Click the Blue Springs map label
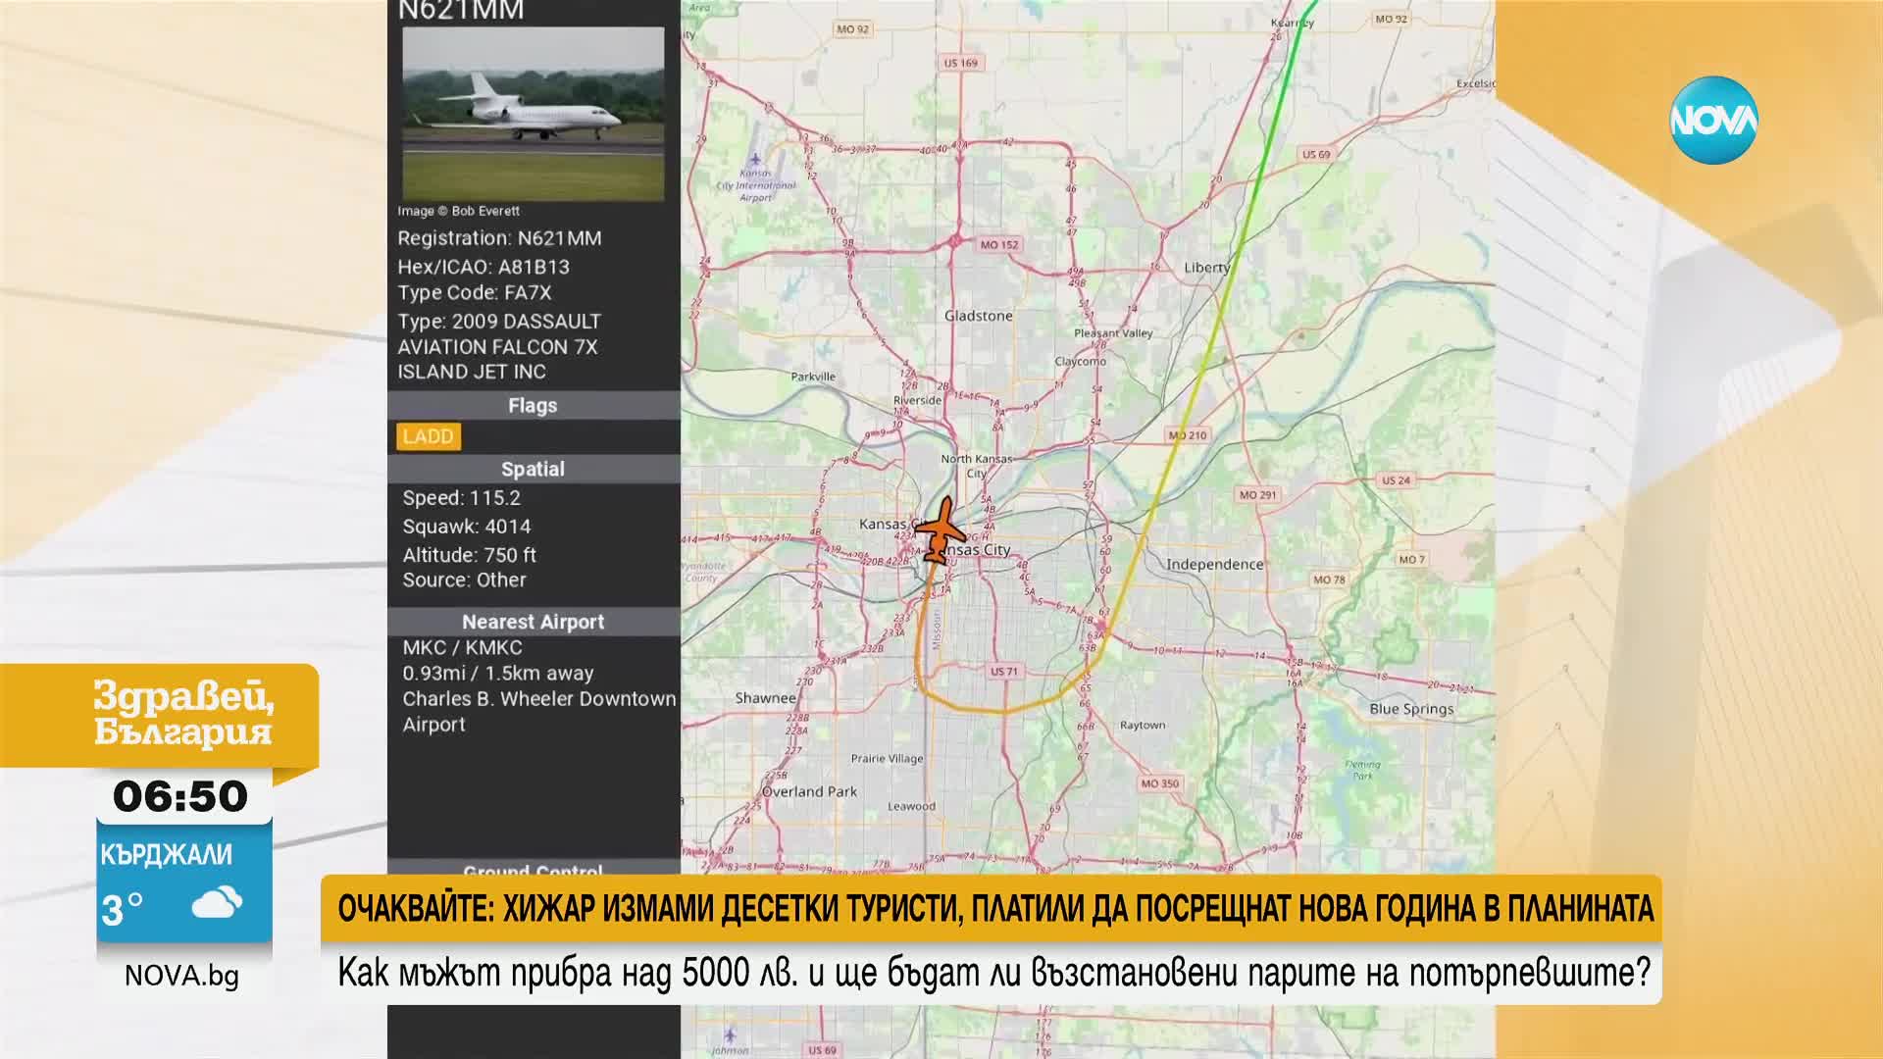This screenshot has height=1059, width=1883. point(1411,709)
